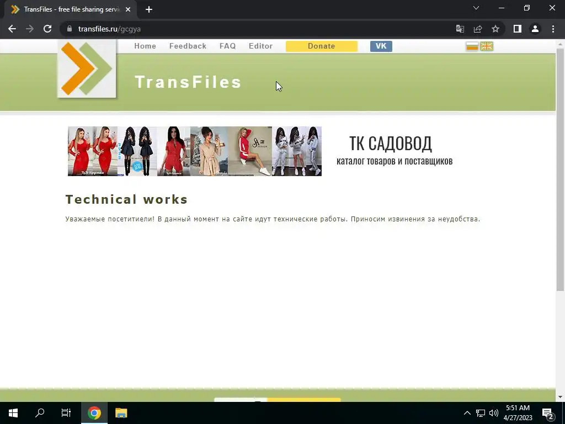Switch language with the British flag

point(487,46)
